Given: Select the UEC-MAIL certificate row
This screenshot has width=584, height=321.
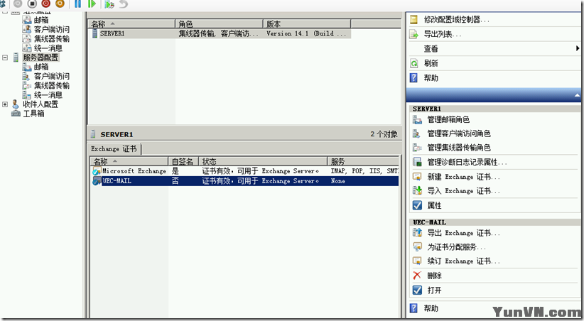Looking at the screenshot, I should pos(245,181).
